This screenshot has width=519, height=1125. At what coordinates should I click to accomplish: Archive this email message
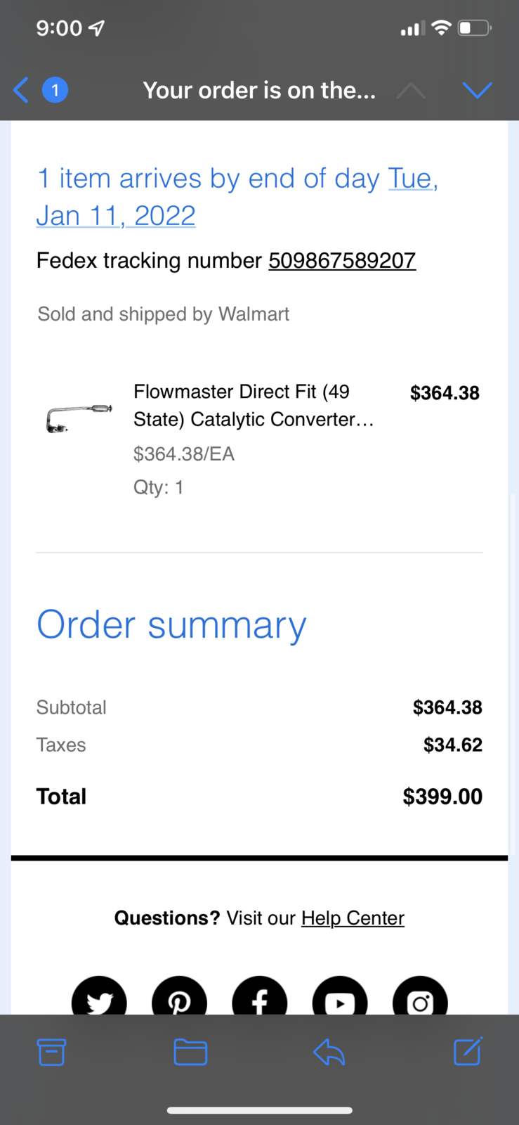point(51,1052)
